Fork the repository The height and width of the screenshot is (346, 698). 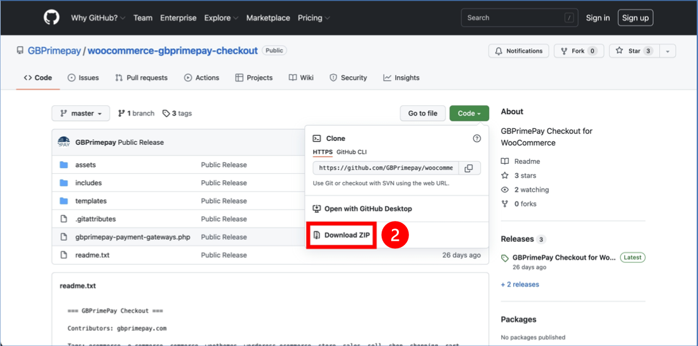click(x=577, y=51)
